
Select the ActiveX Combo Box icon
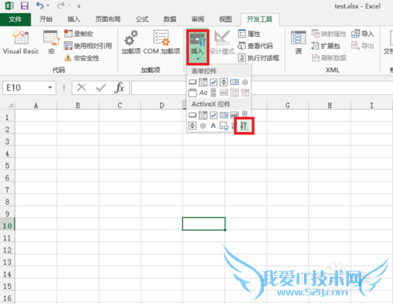coord(203,115)
